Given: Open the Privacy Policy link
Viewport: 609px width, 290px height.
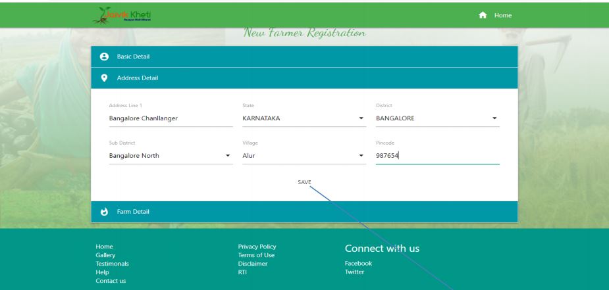Looking at the screenshot, I should click(257, 246).
